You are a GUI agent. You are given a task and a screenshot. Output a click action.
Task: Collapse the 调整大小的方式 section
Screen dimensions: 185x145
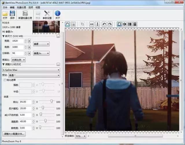coord(3,64)
